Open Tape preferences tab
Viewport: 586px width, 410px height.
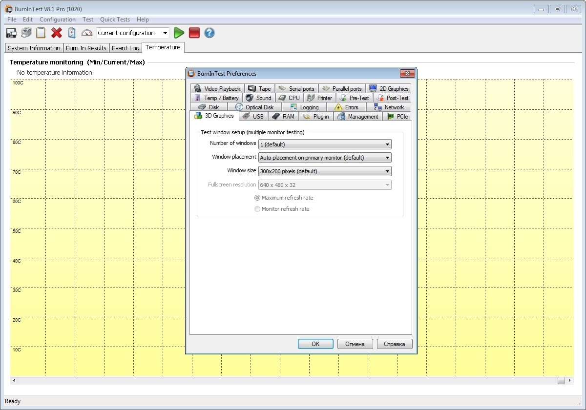click(259, 88)
